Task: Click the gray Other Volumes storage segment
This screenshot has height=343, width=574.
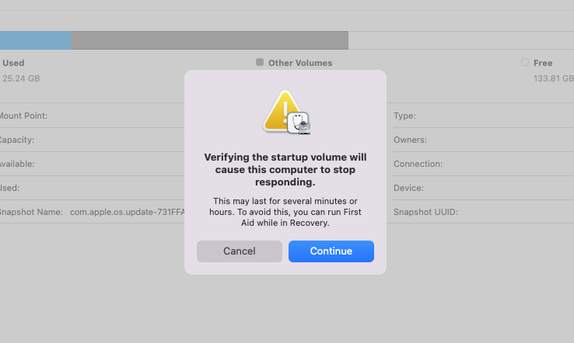Action: [x=209, y=40]
